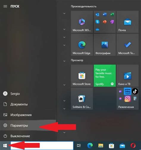Open the Microsoft Edge tile
The height and width of the screenshot is (150, 141).
pyautogui.click(x=82, y=45)
